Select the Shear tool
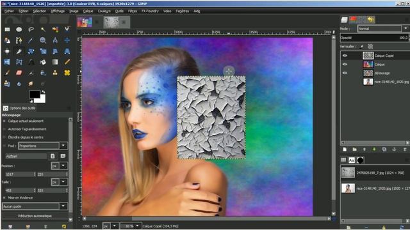The width and height of the screenshot is (410, 230). (x=55, y=51)
